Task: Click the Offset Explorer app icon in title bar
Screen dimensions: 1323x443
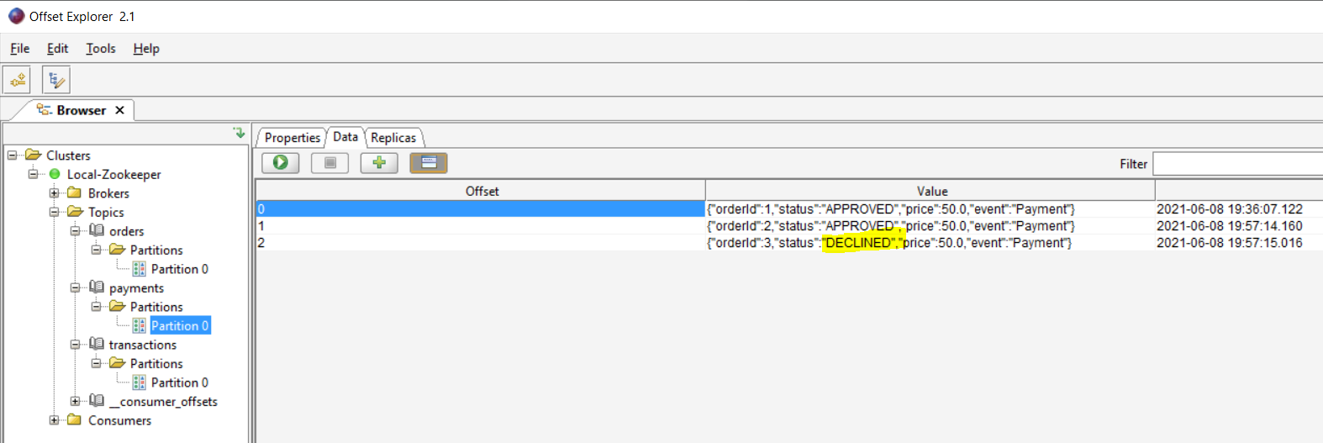Action: (x=17, y=16)
